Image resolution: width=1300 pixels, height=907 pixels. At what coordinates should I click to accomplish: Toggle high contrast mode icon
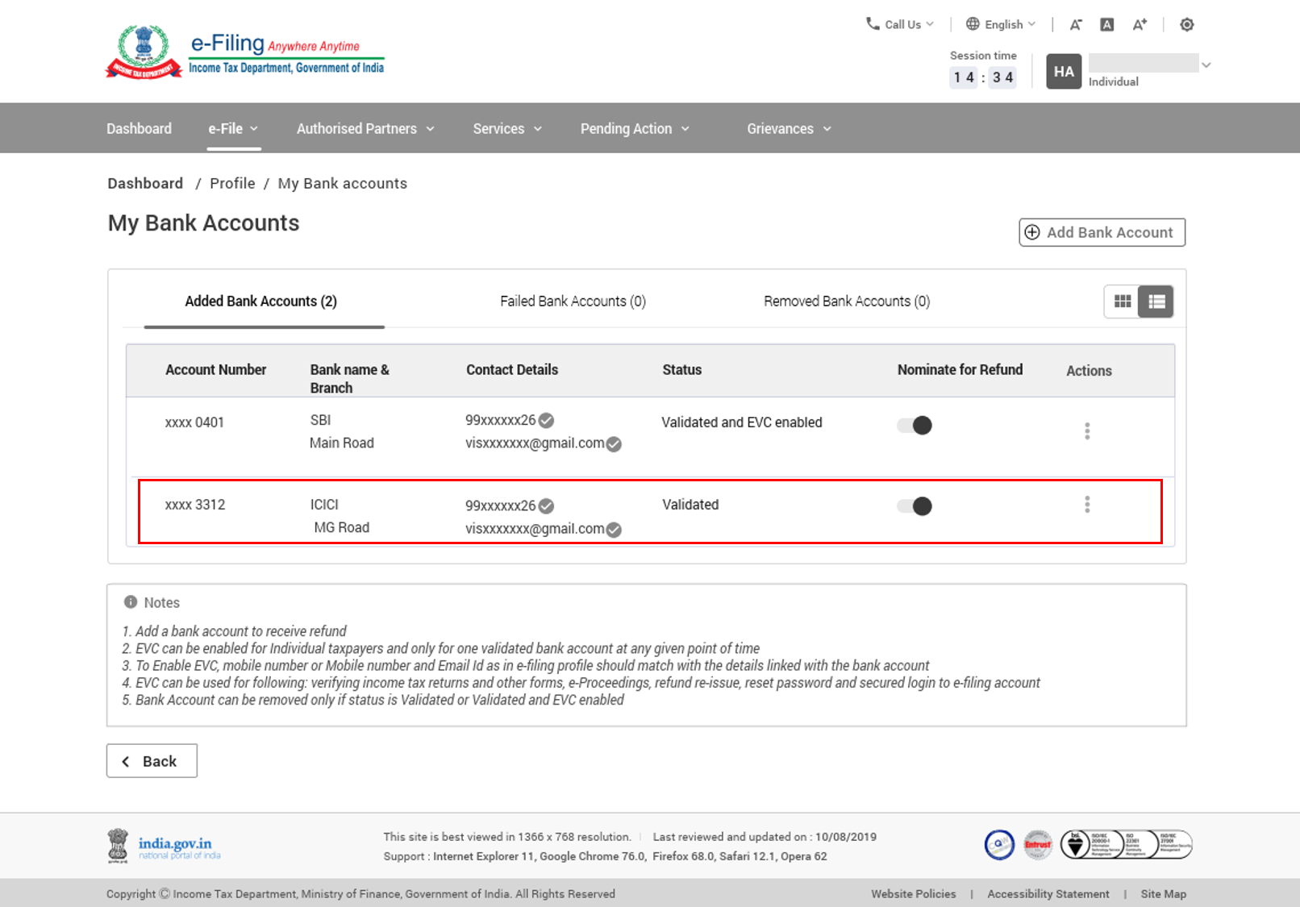(x=1186, y=25)
